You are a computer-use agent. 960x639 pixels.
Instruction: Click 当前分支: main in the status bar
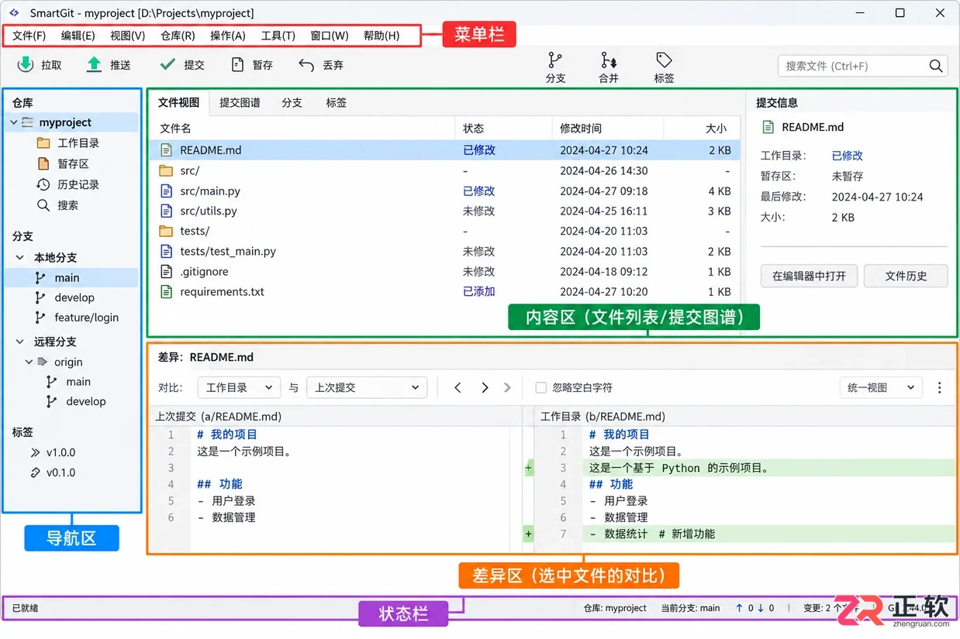pyautogui.click(x=690, y=608)
